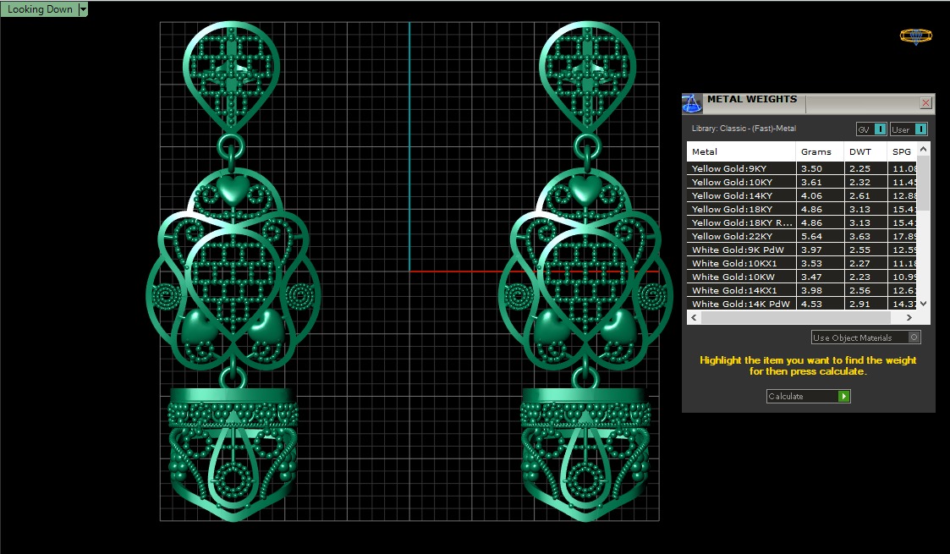Select the Yellow Gold:18KY R... row
Viewport: 950px width, 554px height.
(802, 222)
